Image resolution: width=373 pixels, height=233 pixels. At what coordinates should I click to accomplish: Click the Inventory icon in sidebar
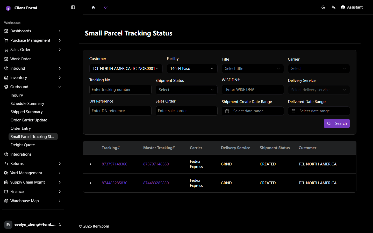pos(6,78)
